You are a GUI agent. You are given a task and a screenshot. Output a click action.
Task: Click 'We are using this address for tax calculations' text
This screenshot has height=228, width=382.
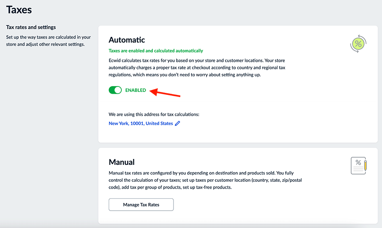pos(154,114)
